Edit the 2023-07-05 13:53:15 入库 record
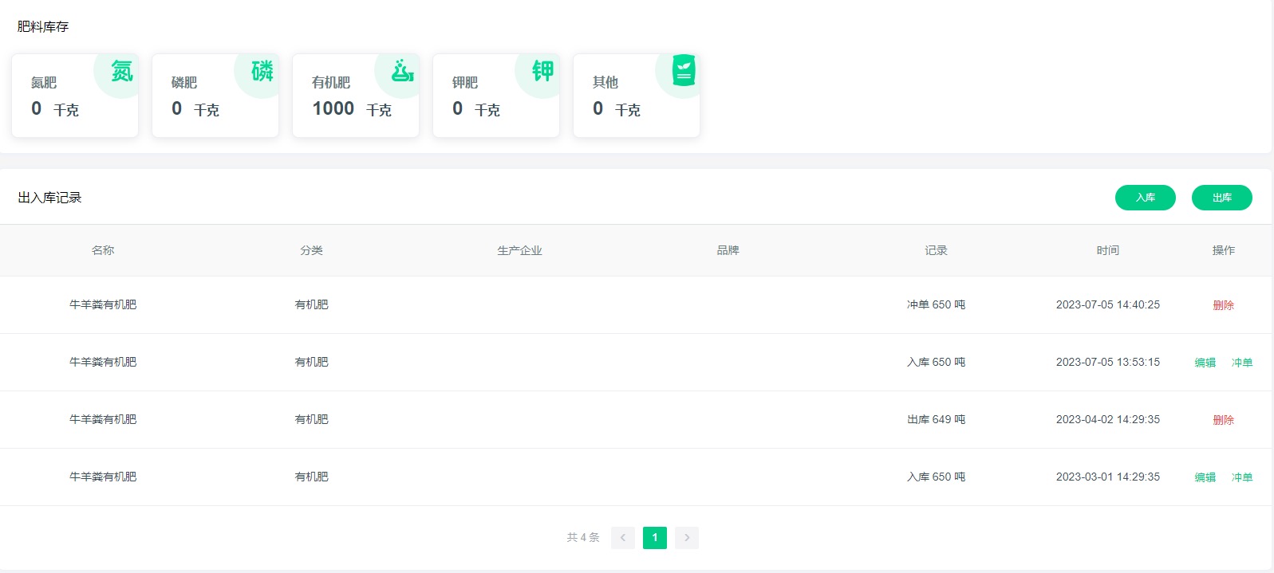Viewport: 1274px width, 573px height. [1205, 363]
